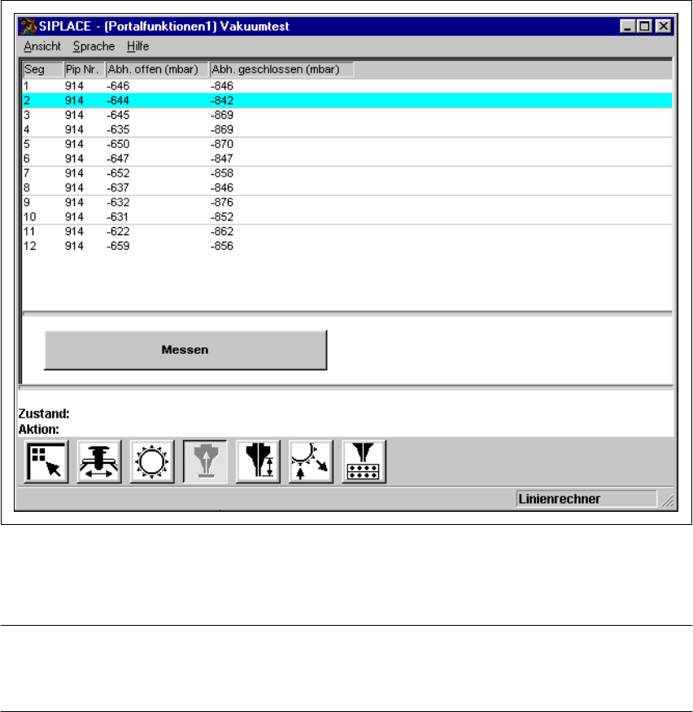Select segment row 1 with value -646
This screenshot has width=693, height=712.
[x=347, y=85]
